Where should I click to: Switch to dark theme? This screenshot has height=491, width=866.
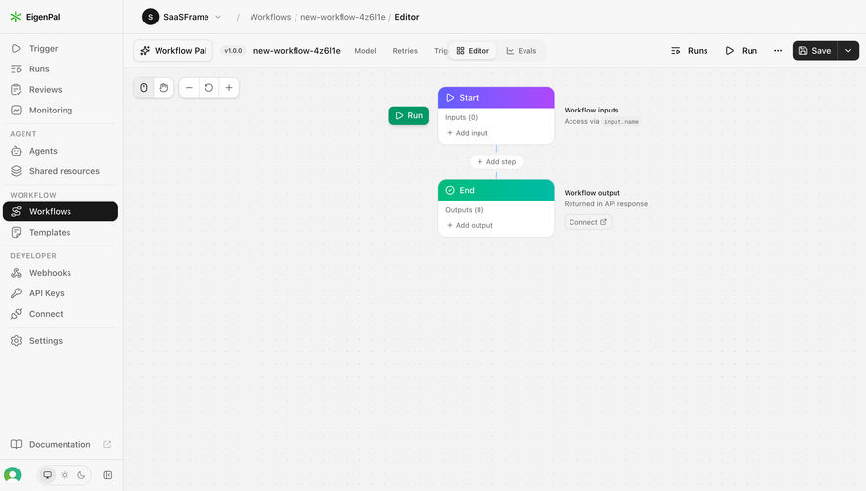pyautogui.click(x=81, y=475)
